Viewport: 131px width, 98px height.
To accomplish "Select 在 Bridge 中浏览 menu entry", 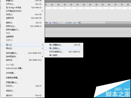I will 23,8.
